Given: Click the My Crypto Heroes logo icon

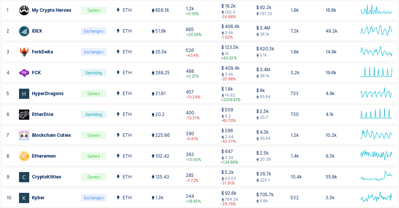Looking at the screenshot, I should [x=24, y=10].
